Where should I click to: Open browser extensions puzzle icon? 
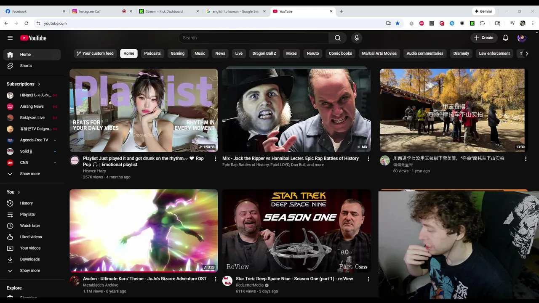coord(483,23)
